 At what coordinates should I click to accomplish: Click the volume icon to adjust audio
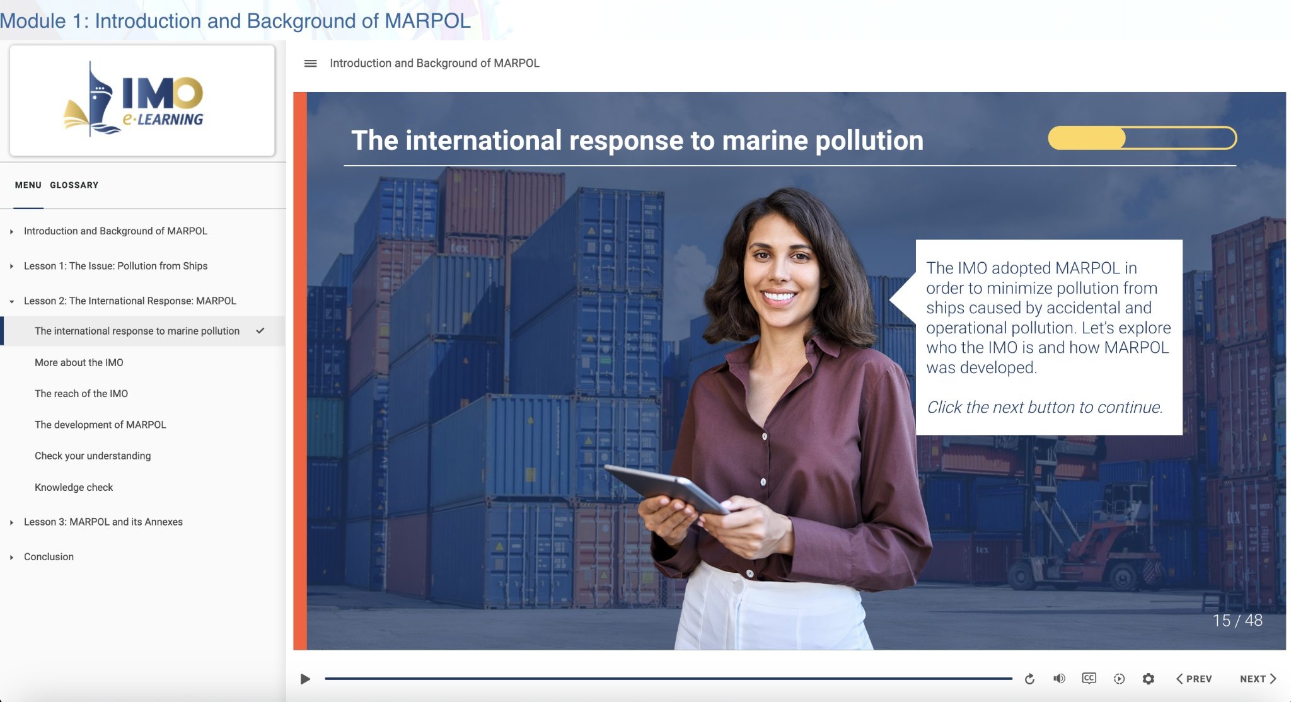pyautogui.click(x=1060, y=679)
